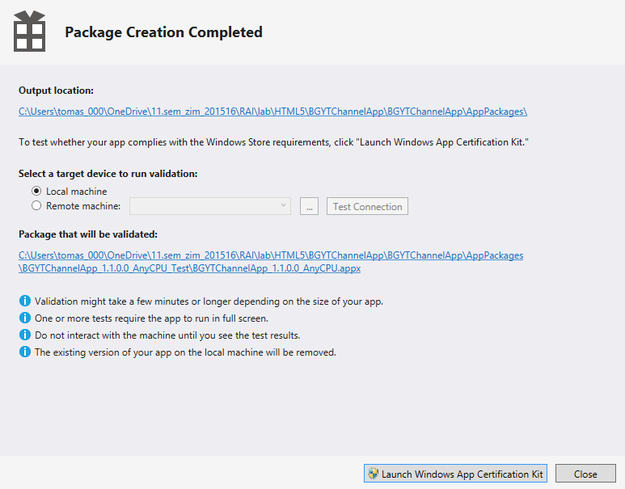Launch Windows App Certification Kit
Viewport: 625px width, 489px height.
(x=455, y=474)
